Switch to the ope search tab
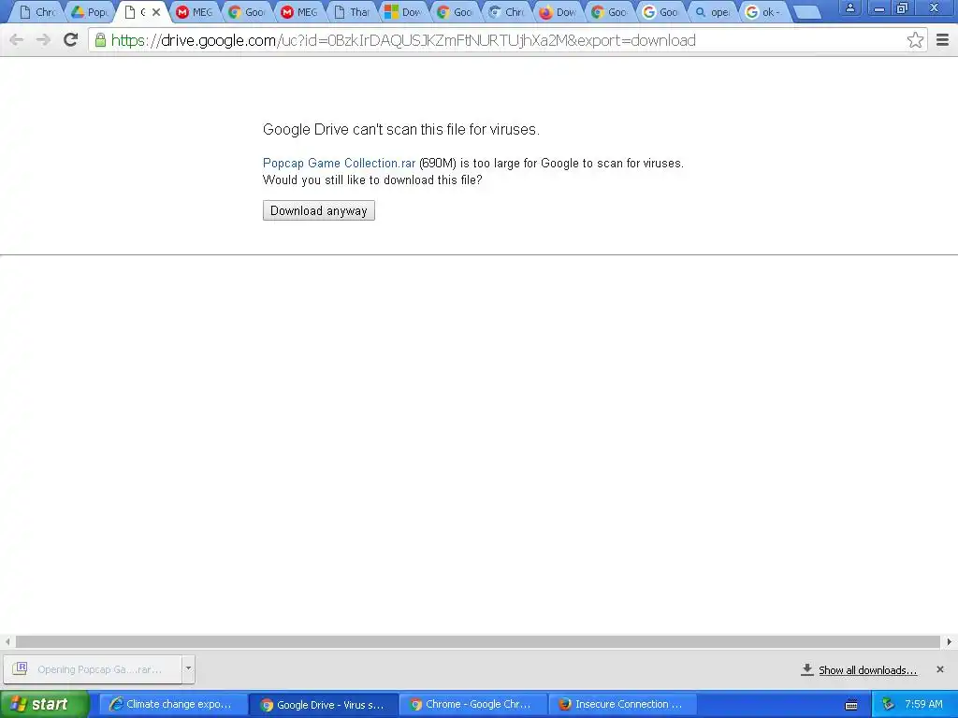The image size is (958, 718). coord(713,12)
